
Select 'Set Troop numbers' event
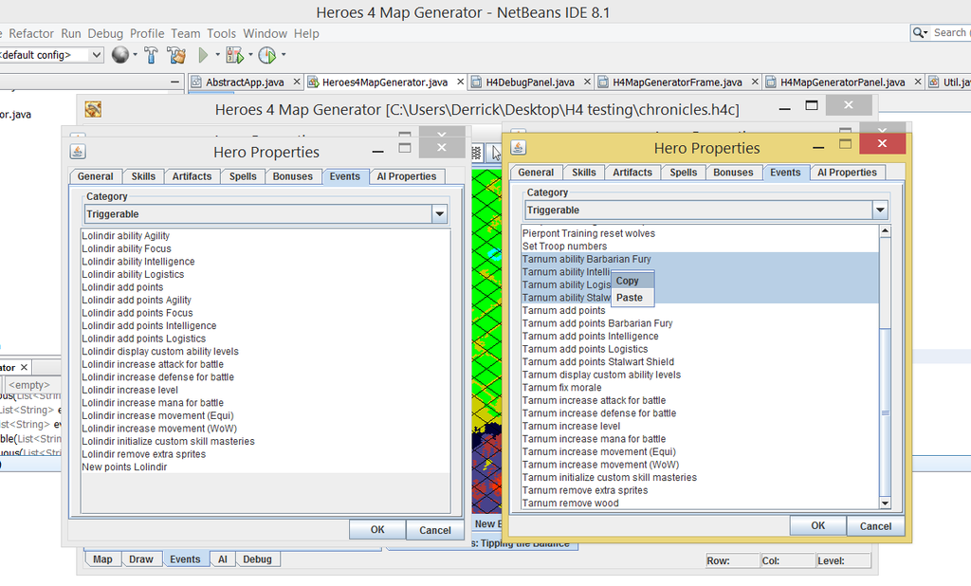pyautogui.click(x=700, y=247)
